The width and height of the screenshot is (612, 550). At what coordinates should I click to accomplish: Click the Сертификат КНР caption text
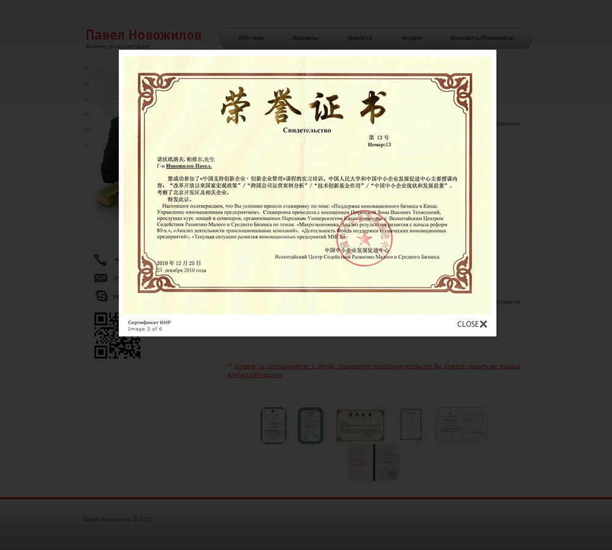coord(149,322)
